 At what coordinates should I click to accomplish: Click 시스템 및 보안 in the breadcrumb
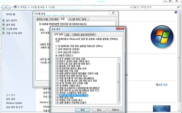pos(37,7)
